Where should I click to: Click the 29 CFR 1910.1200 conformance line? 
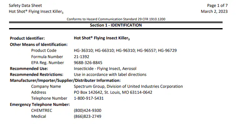pyautogui.click(x=116, y=19)
